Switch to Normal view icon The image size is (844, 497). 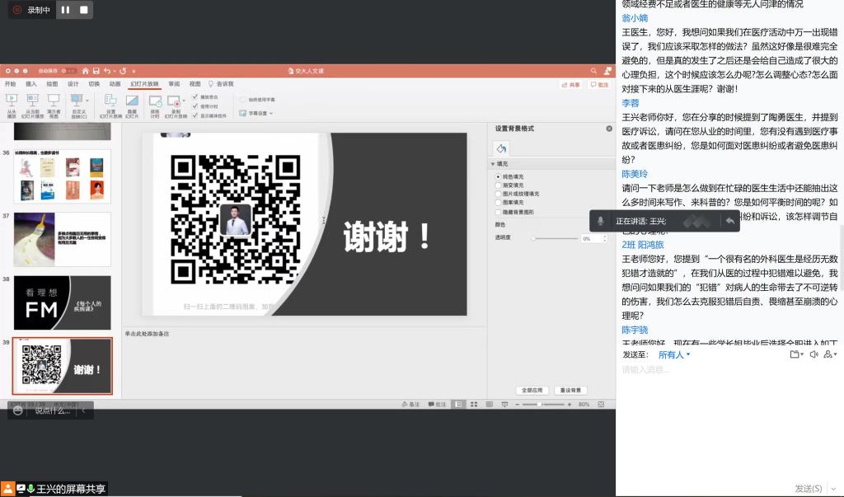458,405
